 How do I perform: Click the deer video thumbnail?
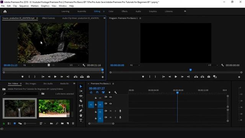coord(54,108)
